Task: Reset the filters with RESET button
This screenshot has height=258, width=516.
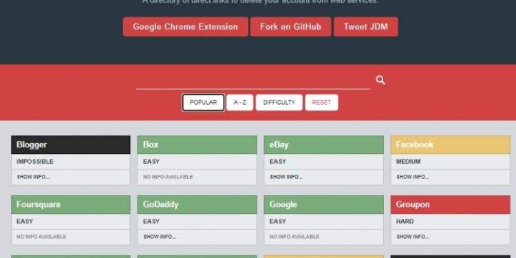Action: [321, 103]
